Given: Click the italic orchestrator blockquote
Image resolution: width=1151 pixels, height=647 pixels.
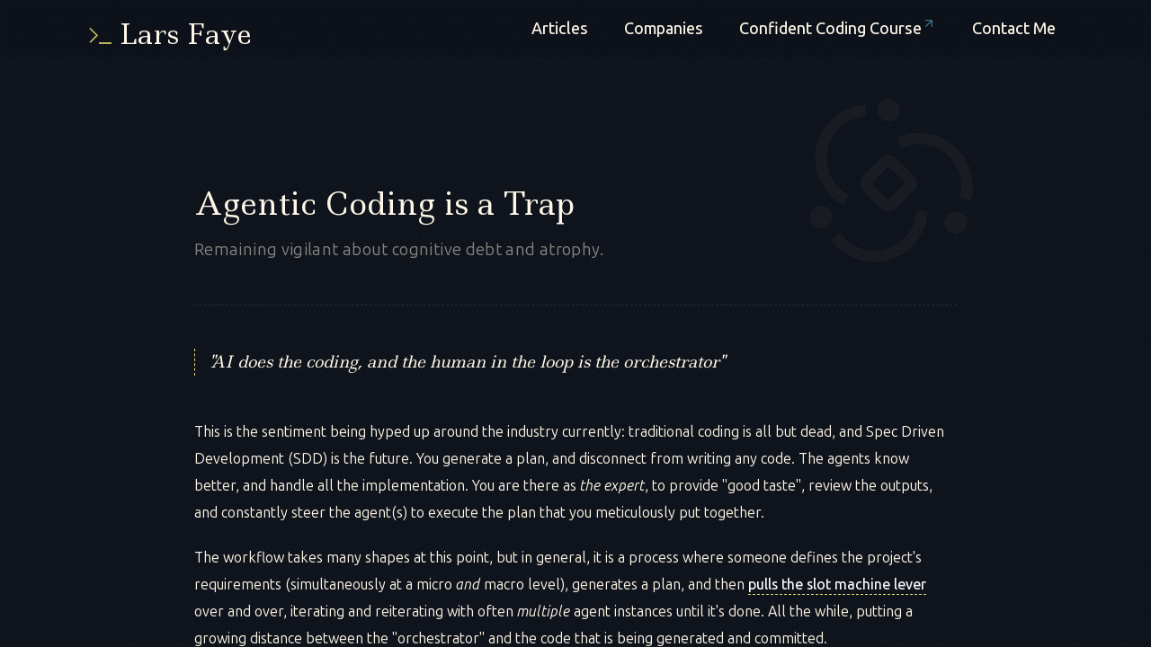Looking at the screenshot, I should click(468, 362).
